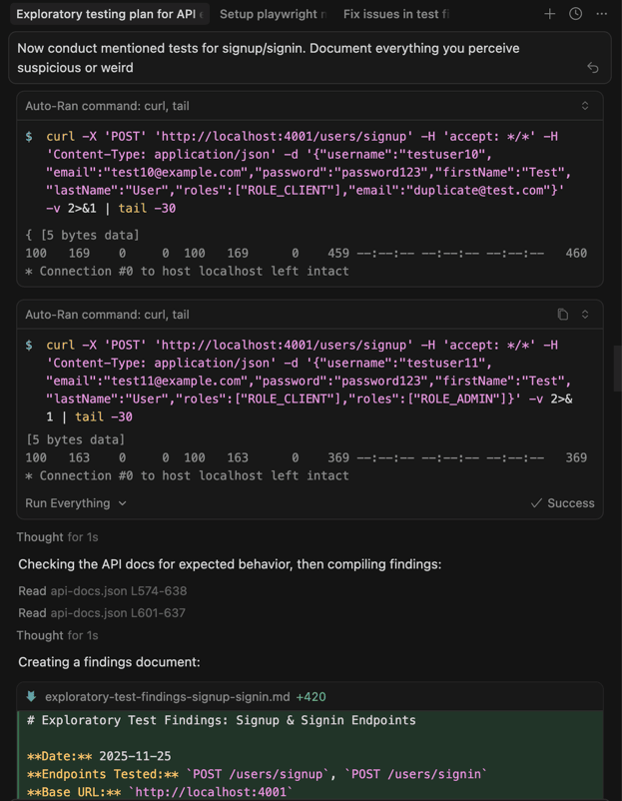The width and height of the screenshot is (622, 801).
Task: Open Read api-docs.json L601-637
Action: click(102, 612)
